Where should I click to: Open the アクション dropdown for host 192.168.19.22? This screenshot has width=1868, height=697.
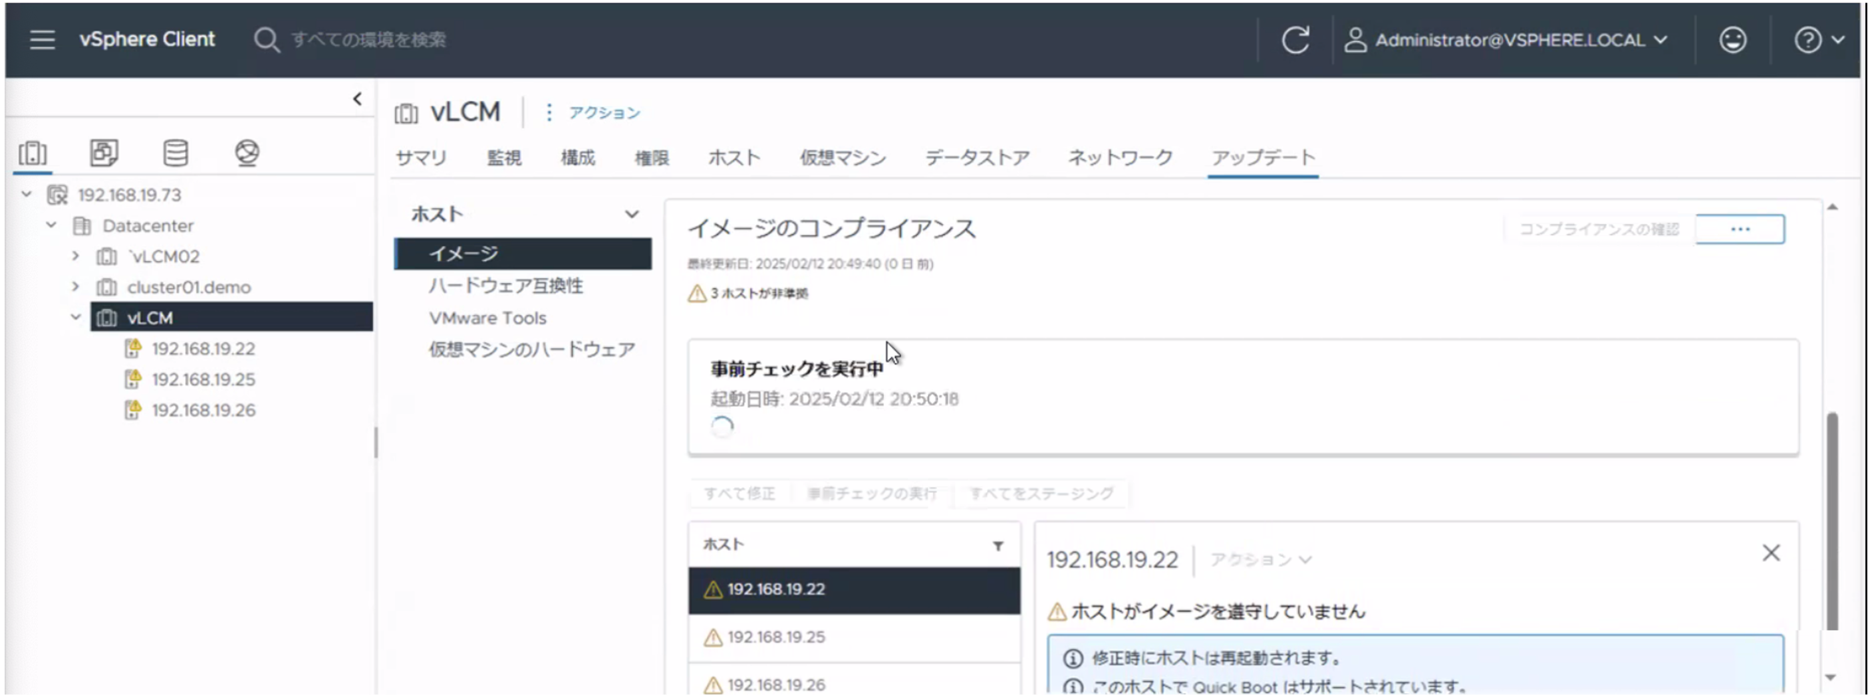[x=1261, y=560]
